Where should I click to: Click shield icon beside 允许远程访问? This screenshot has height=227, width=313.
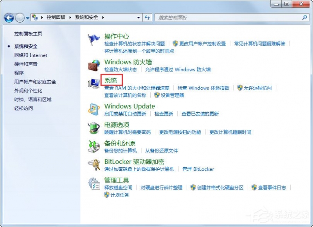click(240, 88)
